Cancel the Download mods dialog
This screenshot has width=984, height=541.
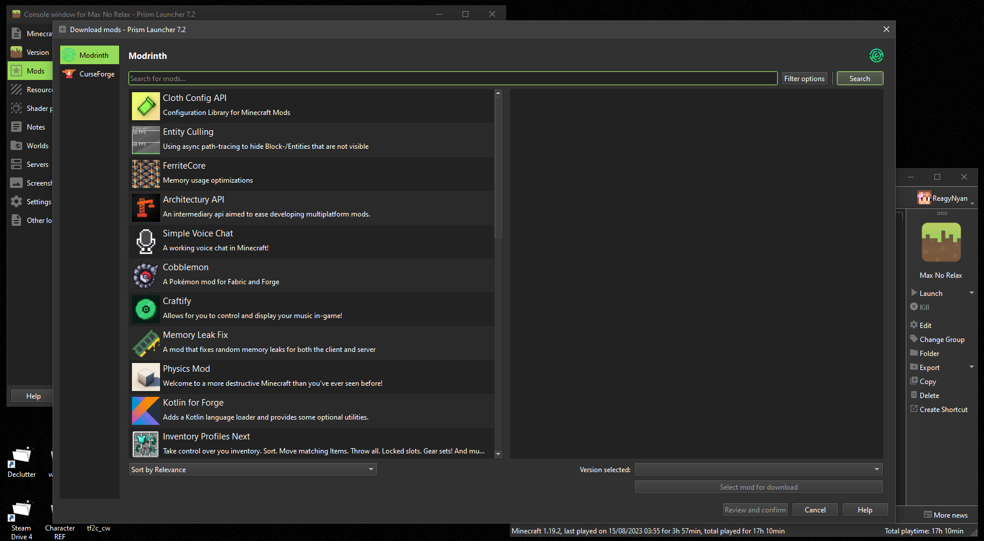[815, 509]
